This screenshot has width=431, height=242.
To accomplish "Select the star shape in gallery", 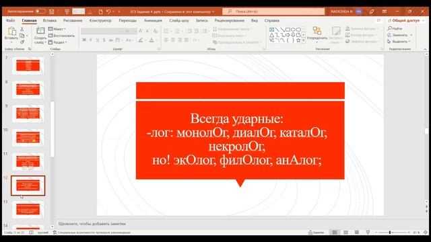I will 298,40.
